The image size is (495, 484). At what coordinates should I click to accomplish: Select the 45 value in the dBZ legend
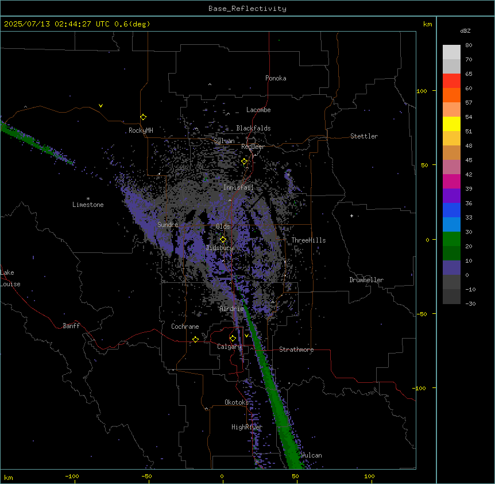click(x=469, y=160)
